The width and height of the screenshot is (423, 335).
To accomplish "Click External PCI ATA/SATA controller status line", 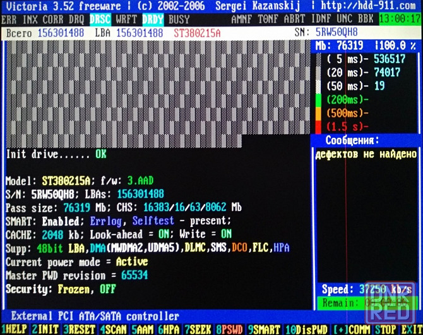I will [95, 316].
